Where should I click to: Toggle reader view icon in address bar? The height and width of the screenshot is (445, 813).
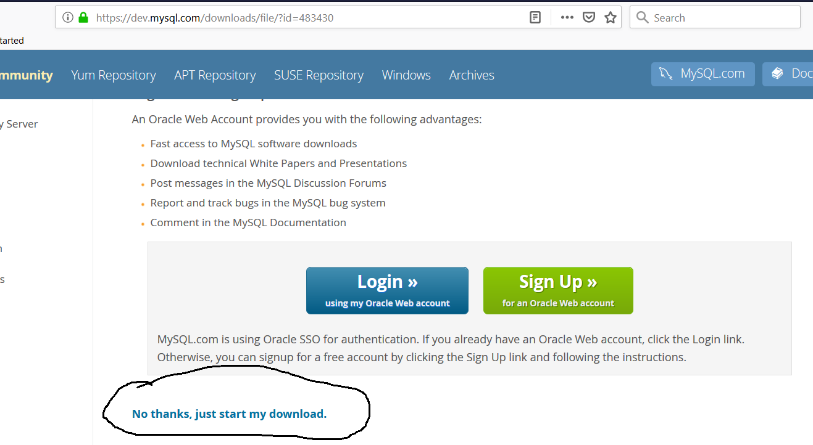535,18
